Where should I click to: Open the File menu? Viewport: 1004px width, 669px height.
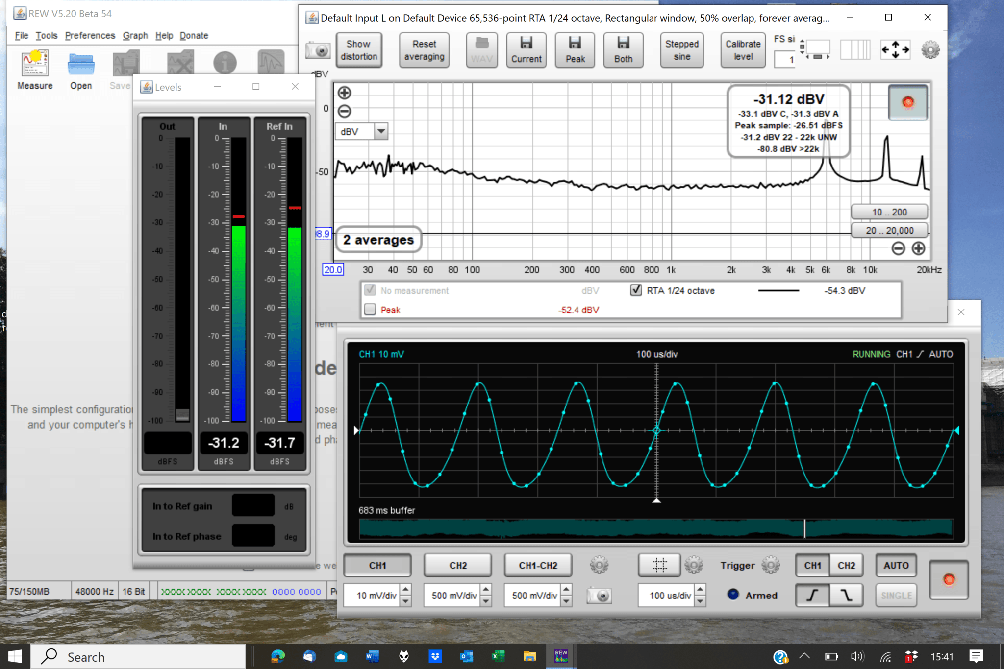point(21,35)
